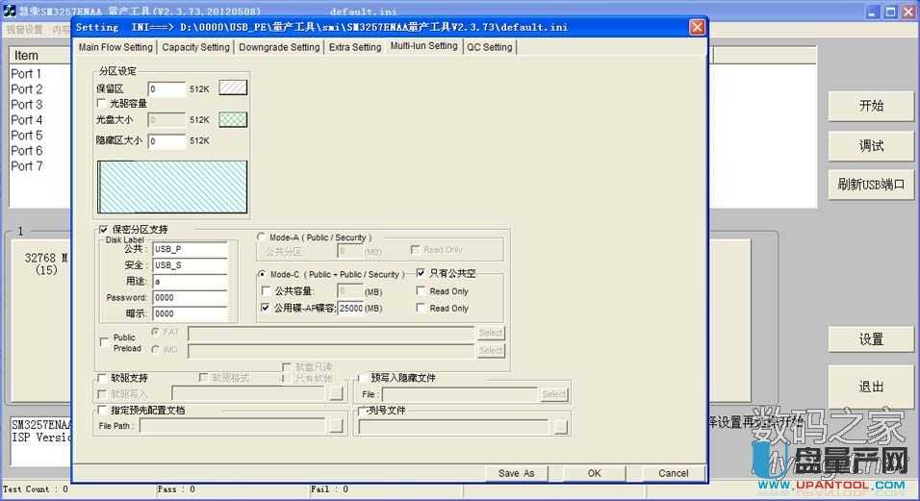Click the 保留区 size input field
The height and width of the screenshot is (501, 920).
pyautogui.click(x=166, y=88)
